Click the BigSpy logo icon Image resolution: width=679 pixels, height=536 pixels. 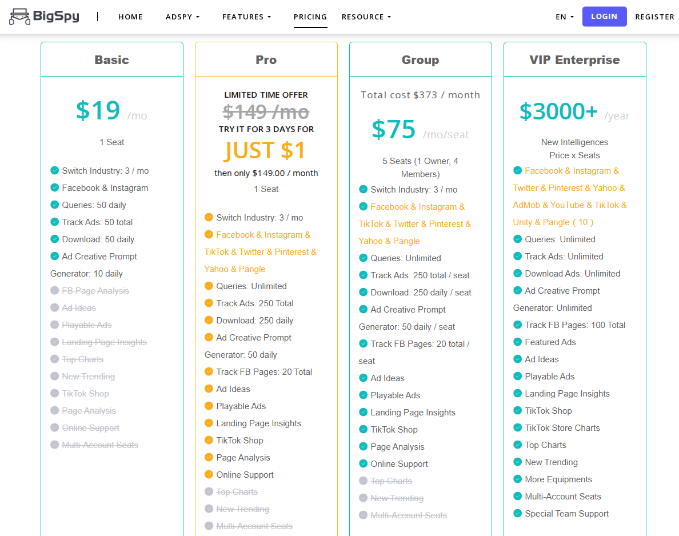tap(20, 16)
